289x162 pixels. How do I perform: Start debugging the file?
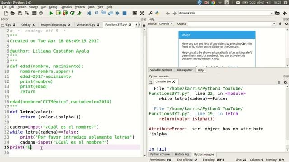pos(89,13)
